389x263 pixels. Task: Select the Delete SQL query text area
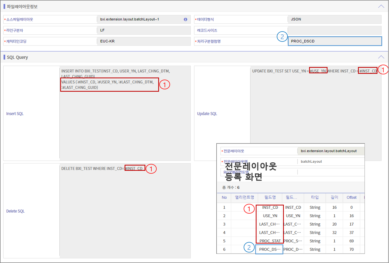(x=125, y=210)
